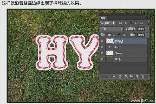
Task: Open the 正常 blend mode dropdown
Action: tap(112, 29)
